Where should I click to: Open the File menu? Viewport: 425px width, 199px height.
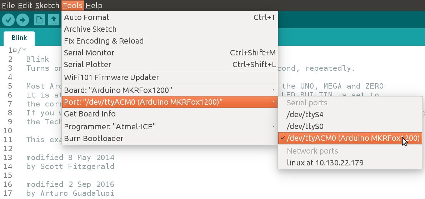[x=8, y=5]
